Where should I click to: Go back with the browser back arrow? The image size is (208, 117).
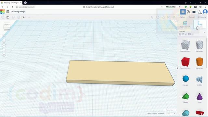(3, 7)
